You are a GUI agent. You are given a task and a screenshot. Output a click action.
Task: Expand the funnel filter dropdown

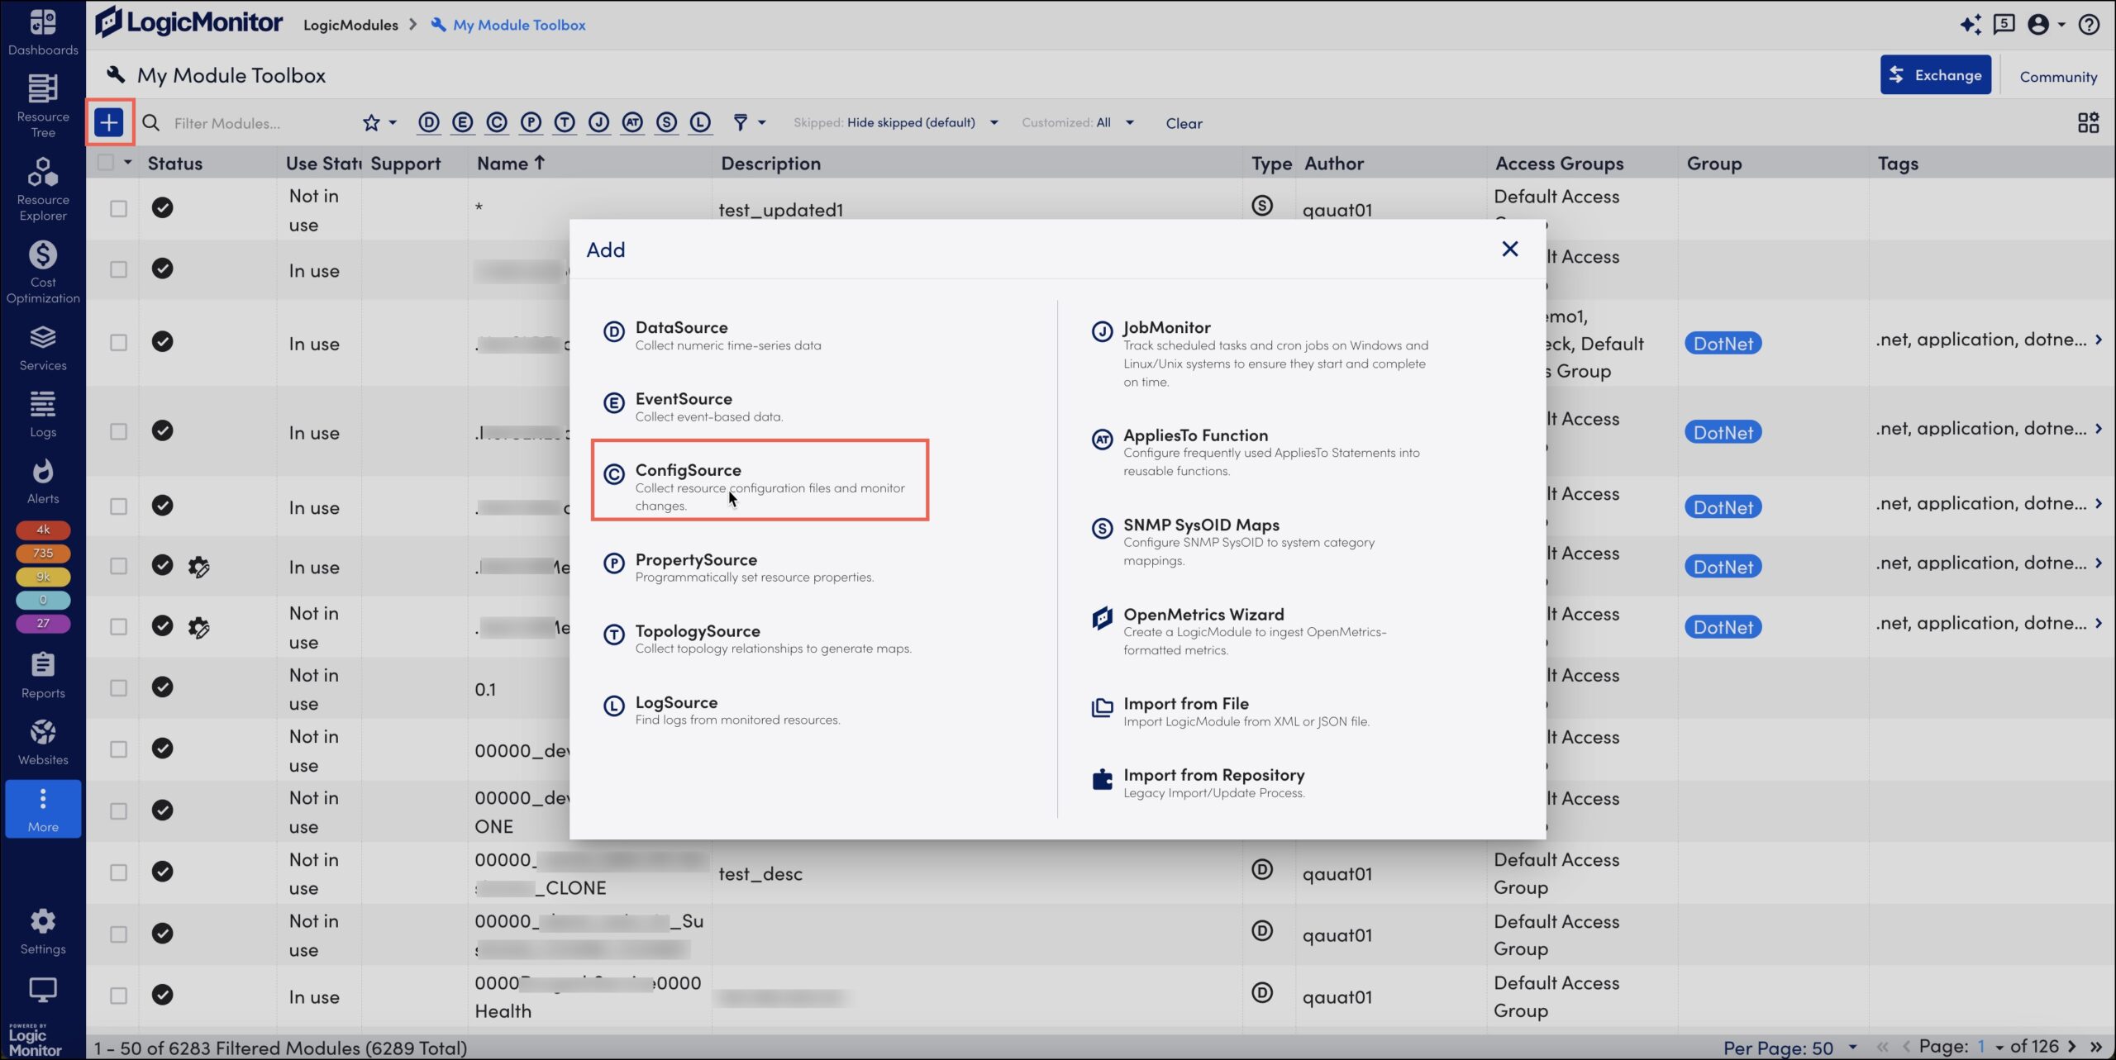[x=749, y=122]
